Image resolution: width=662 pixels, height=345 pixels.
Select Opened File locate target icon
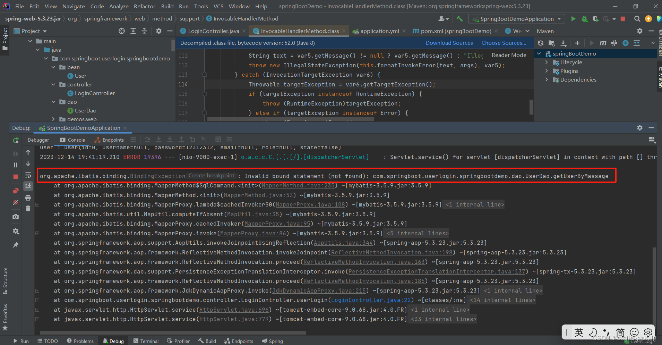tap(122, 31)
